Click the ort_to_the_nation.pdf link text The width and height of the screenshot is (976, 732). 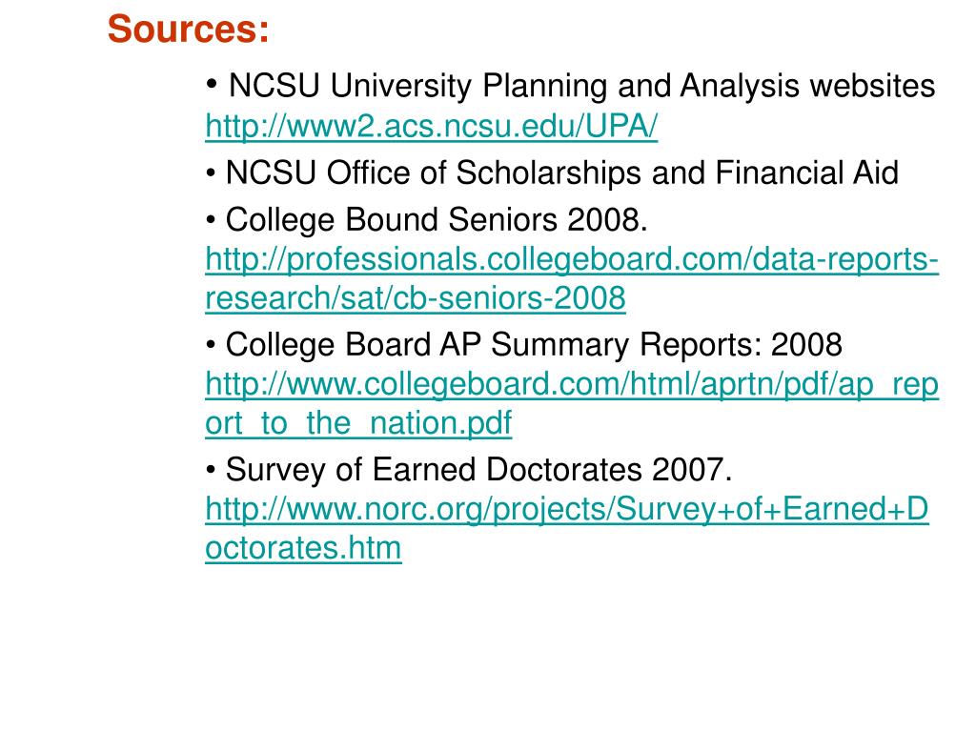(358, 423)
